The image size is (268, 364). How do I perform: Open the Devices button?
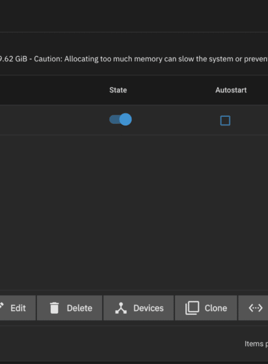[x=138, y=308]
